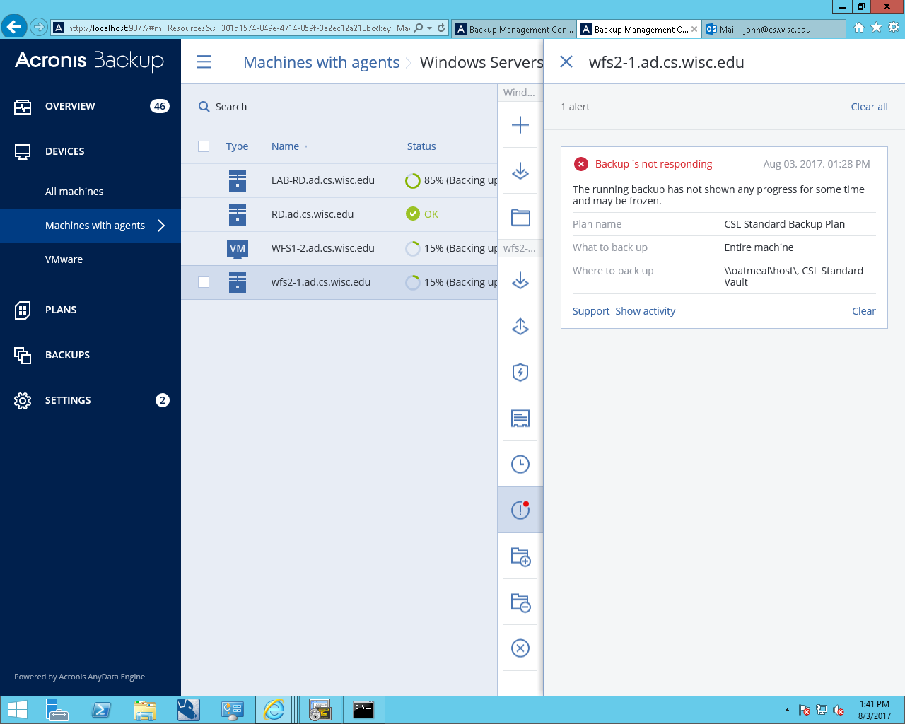This screenshot has height=724, width=905.
Task: Click the browser refresh icon
Action: [x=441, y=28]
